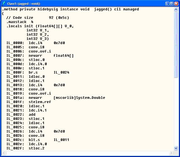Click line IL_002e ldc.i4.0
The height and width of the screenshot is (157, 180).
click(27, 144)
